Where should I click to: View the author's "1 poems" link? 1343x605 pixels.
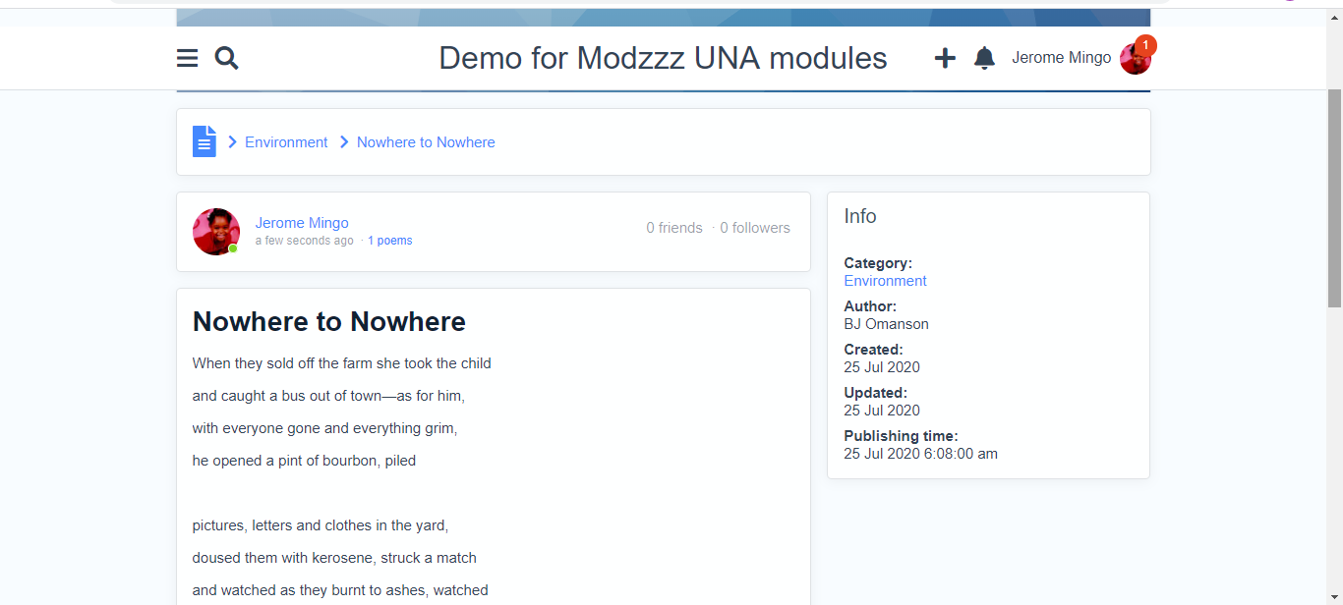click(x=390, y=241)
